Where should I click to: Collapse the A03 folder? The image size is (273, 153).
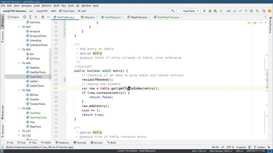19,49
